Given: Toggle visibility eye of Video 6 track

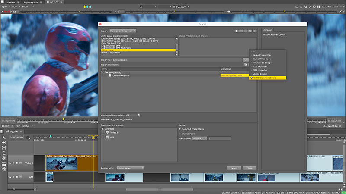Looking at the screenshot, I should click(x=13, y=163).
